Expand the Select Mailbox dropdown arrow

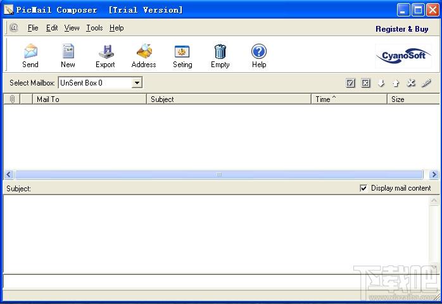pyautogui.click(x=137, y=83)
